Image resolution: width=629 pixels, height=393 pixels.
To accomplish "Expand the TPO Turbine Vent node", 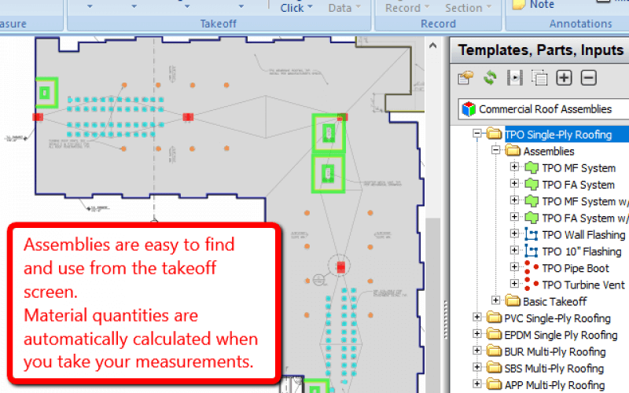I will (x=515, y=285).
